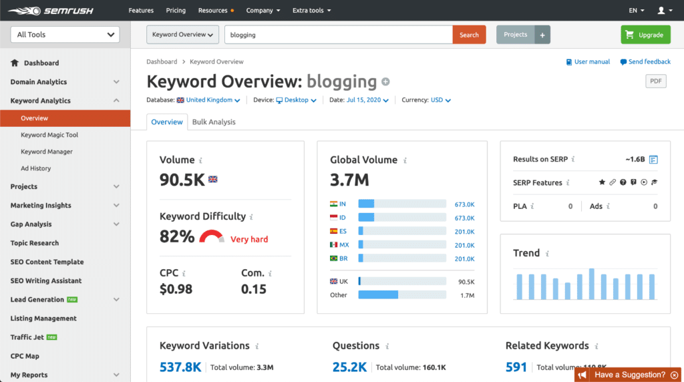Open Features in top navigation

click(141, 11)
